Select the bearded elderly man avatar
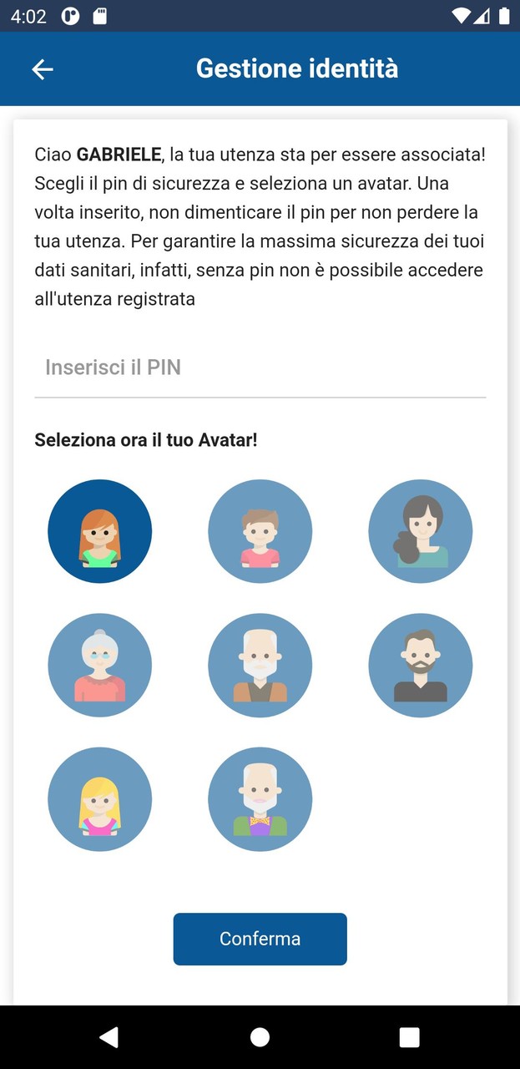Viewport: 520px width, 1069px height. point(260,665)
